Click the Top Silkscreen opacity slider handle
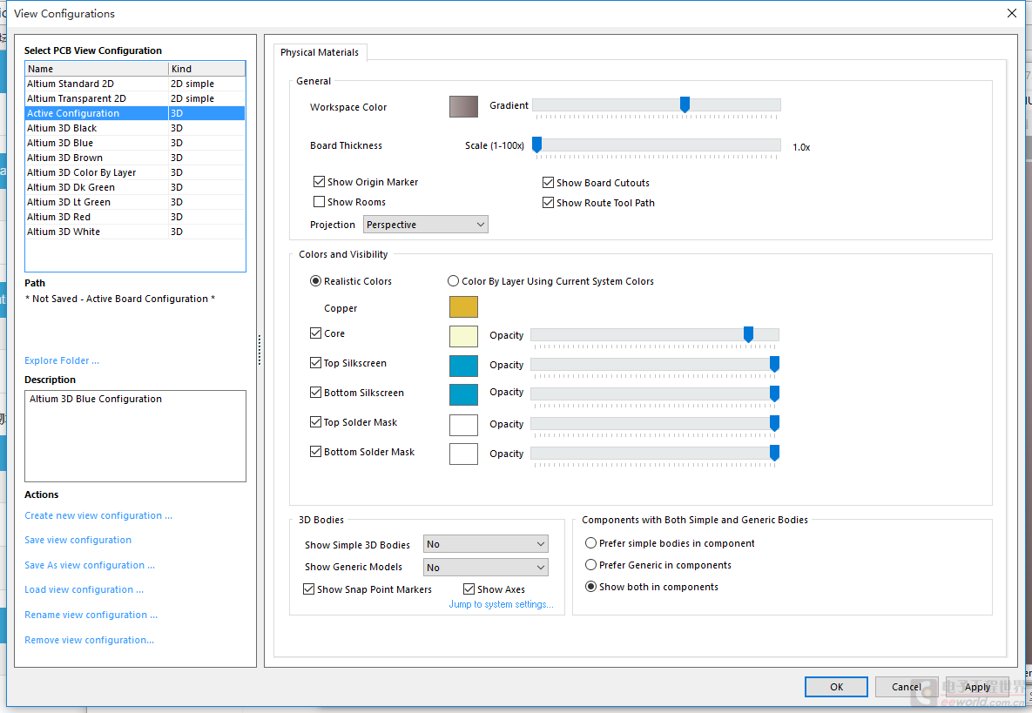 [775, 364]
